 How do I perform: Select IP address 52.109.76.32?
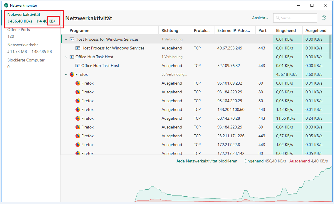pyautogui.click(x=229, y=66)
